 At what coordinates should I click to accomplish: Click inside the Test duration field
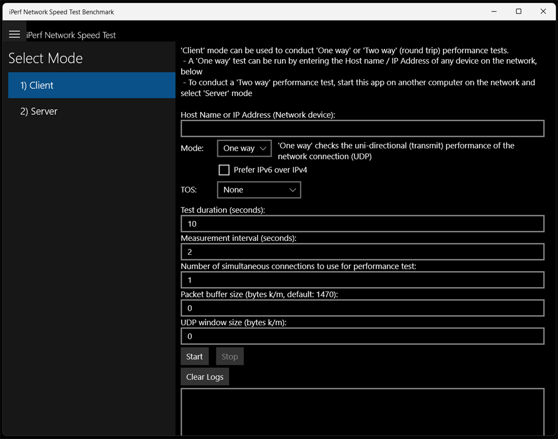pos(362,224)
